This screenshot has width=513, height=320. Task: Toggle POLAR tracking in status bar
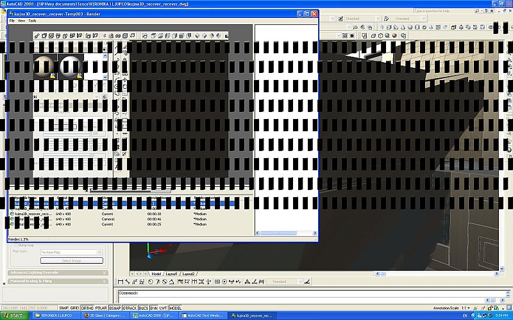click(101, 308)
